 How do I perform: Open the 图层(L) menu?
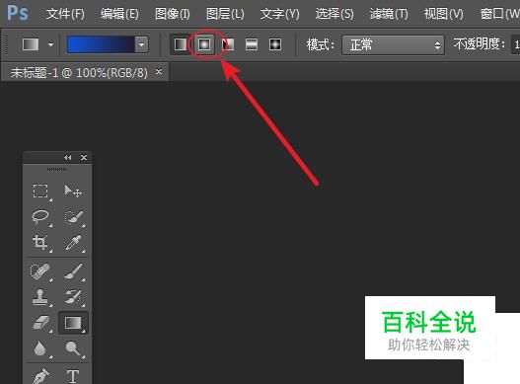click(225, 14)
